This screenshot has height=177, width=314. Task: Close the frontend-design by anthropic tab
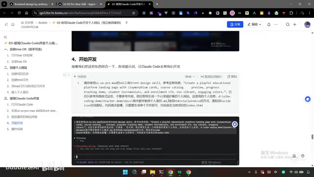[52, 4]
